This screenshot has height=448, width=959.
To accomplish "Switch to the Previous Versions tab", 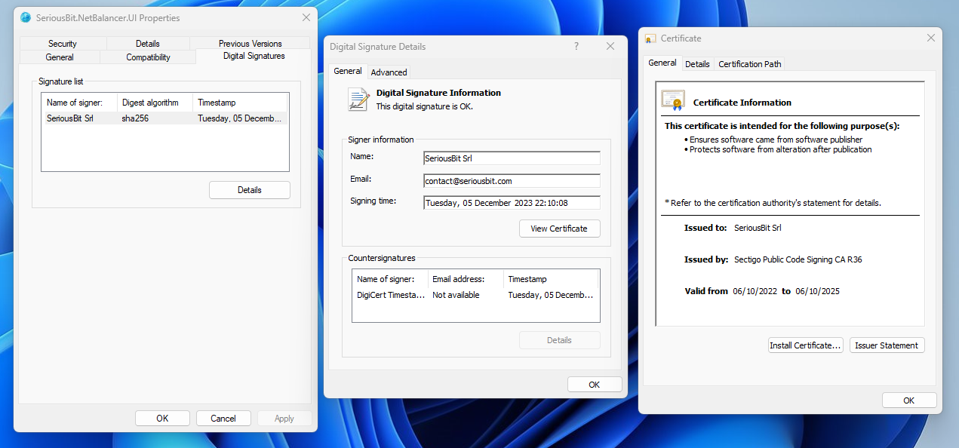I will pos(250,44).
